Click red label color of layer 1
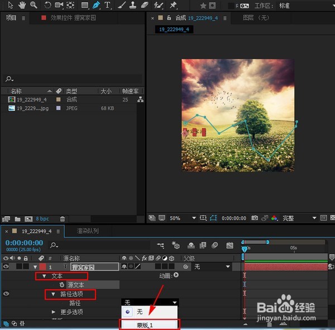Viewport: 335px width, 330px height. [x=42, y=266]
